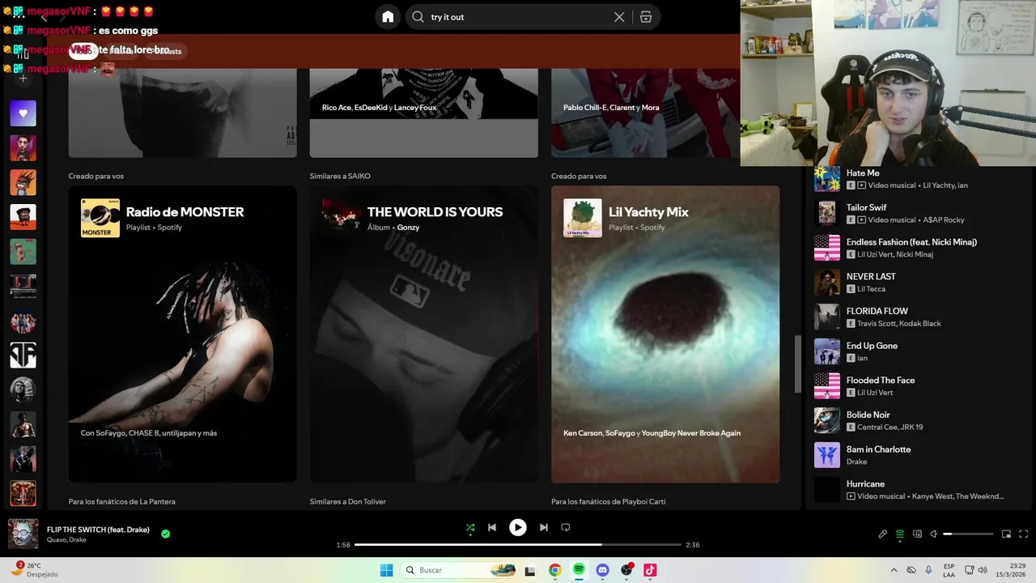Open Google Chrome from taskbar
Viewport: 1036px width, 583px height.
(554, 570)
